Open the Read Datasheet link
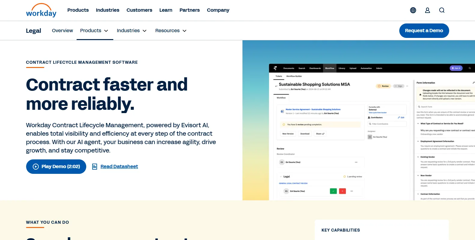The height and width of the screenshot is (240, 475). [119, 167]
